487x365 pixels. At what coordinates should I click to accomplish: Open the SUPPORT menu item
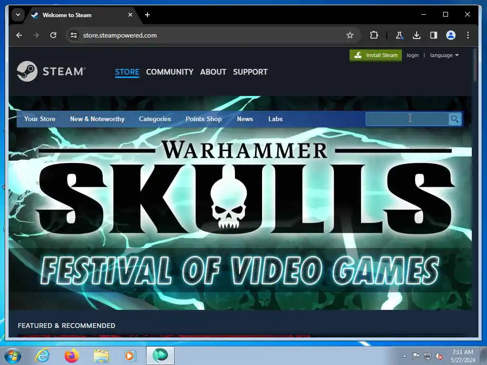[250, 72]
